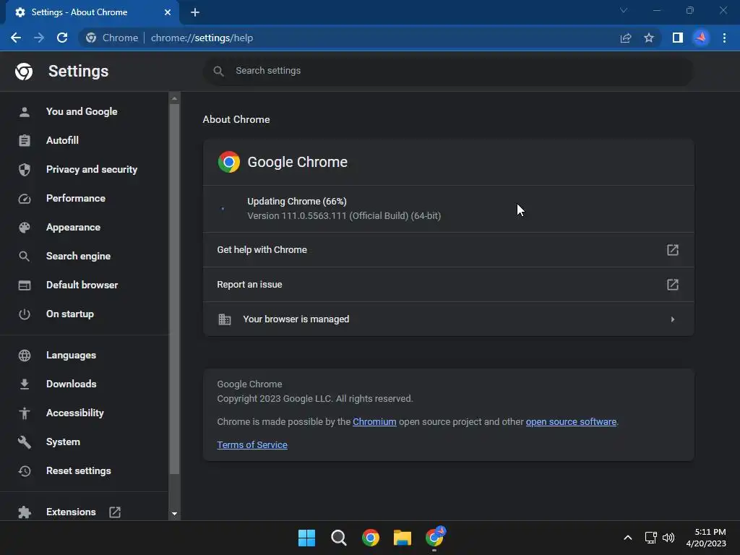740x555 pixels.
Task: Open the open source software link
Action: tap(571, 421)
